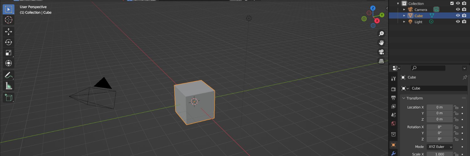Viewport: 470px width, 156px height.
Task: Open the Scene properties tab
Action: (394, 115)
